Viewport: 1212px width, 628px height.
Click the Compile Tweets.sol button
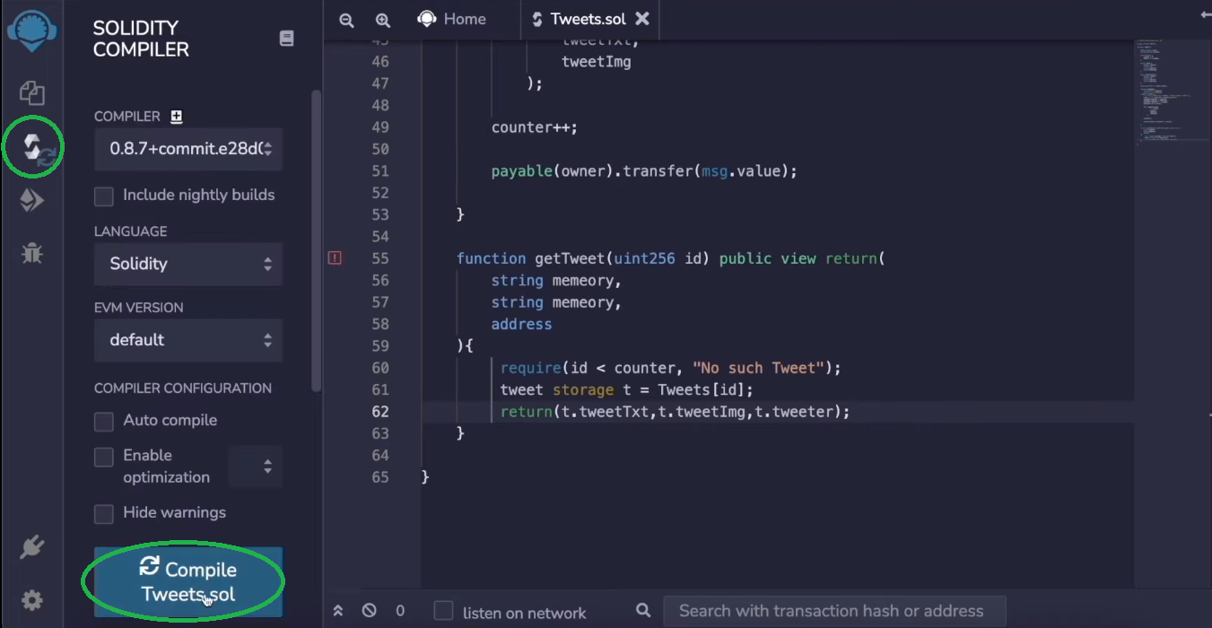188,581
